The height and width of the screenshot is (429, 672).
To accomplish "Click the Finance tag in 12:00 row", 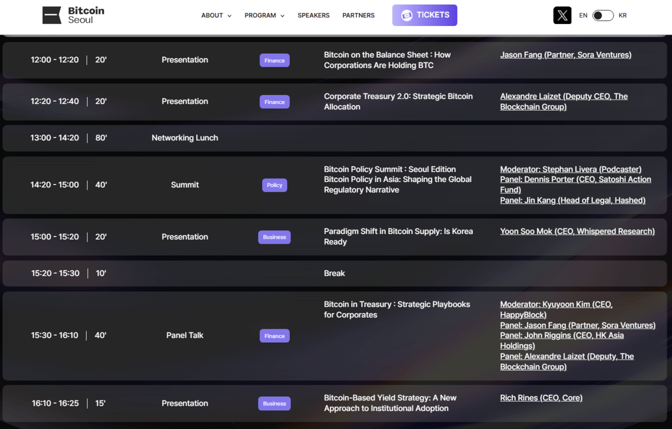I will point(275,60).
